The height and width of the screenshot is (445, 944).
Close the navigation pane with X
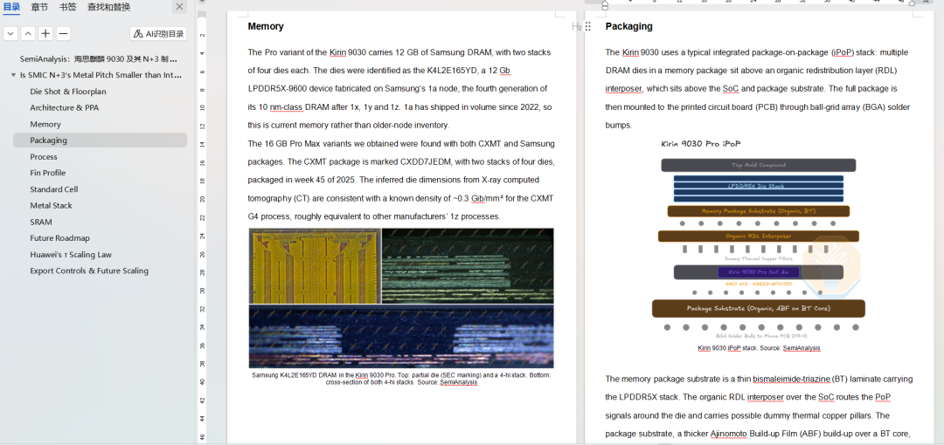pos(179,7)
